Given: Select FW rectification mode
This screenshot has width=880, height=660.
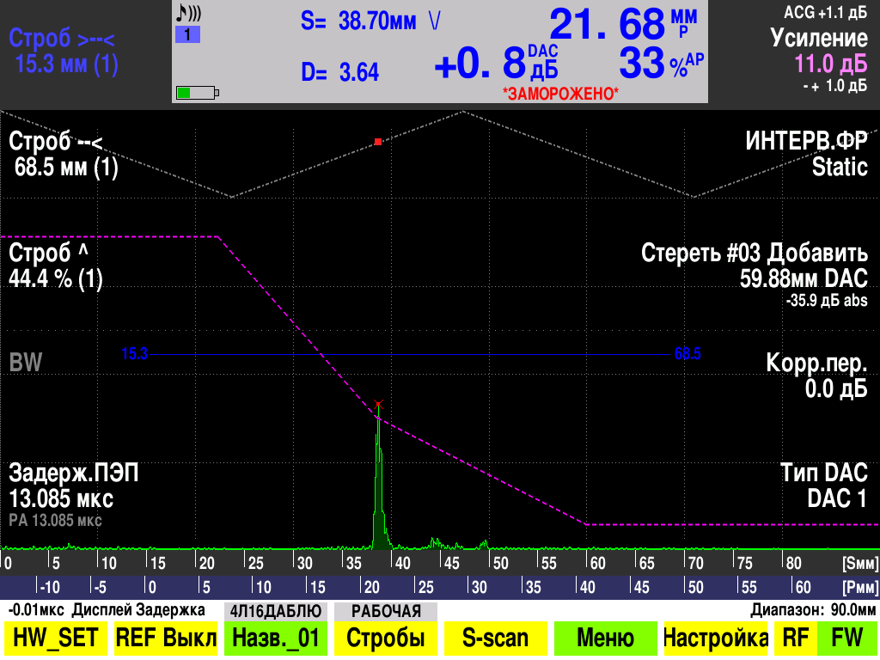Looking at the screenshot, I should click(x=846, y=639).
